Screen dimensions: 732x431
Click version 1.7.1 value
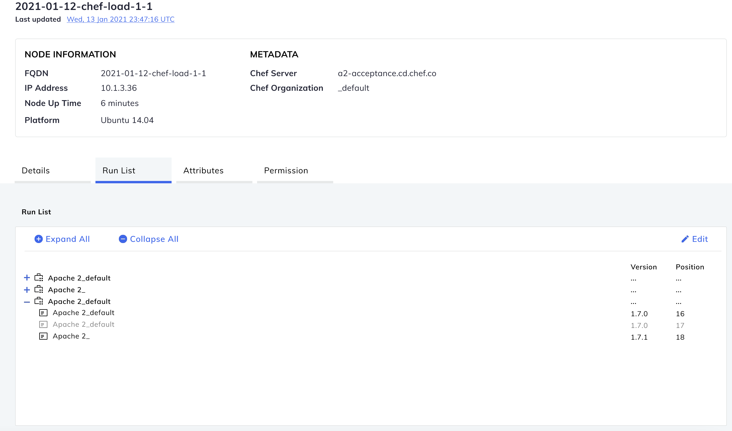[639, 337]
